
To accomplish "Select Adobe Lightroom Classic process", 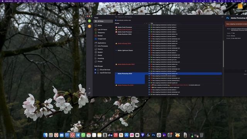I will click(x=125, y=51).
